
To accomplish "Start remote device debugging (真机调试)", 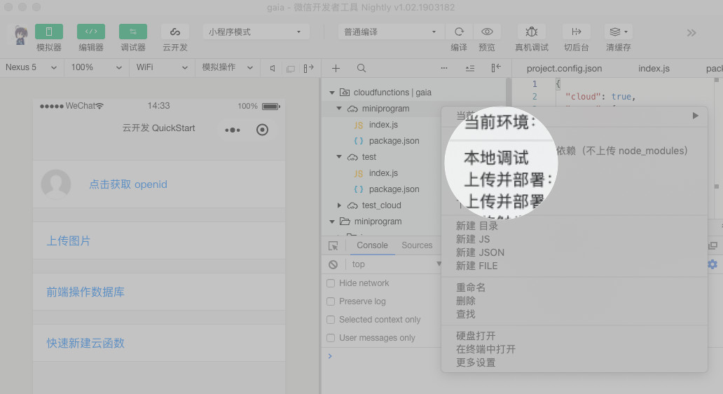I will 532,32.
